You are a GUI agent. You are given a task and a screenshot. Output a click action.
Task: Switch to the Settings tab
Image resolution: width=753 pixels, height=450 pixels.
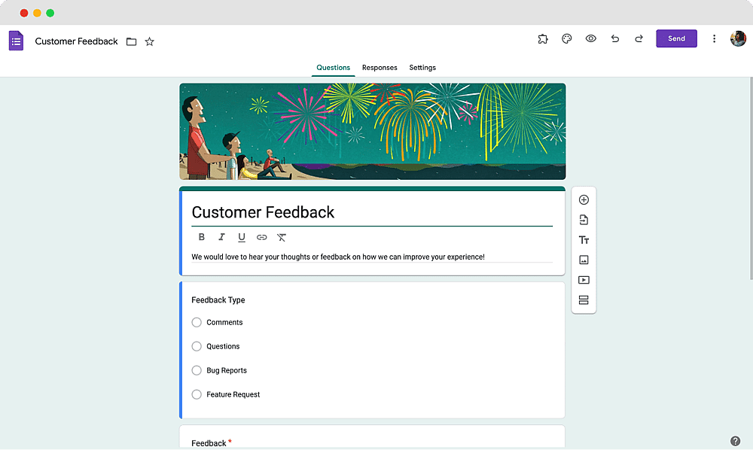click(x=422, y=68)
